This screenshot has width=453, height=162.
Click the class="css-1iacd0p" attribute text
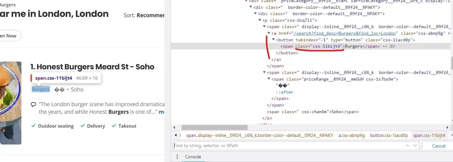tap(389, 40)
